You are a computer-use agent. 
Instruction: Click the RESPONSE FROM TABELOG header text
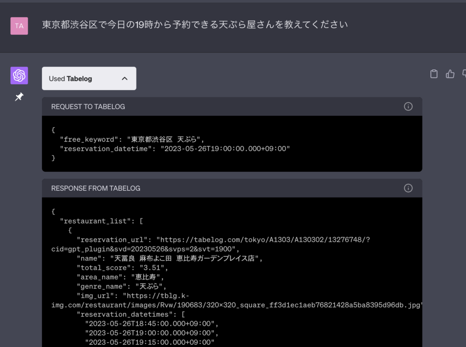point(96,189)
